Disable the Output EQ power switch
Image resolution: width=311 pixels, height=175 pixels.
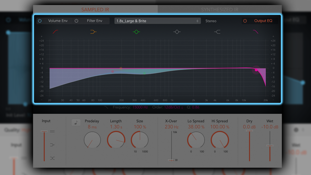(245, 21)
